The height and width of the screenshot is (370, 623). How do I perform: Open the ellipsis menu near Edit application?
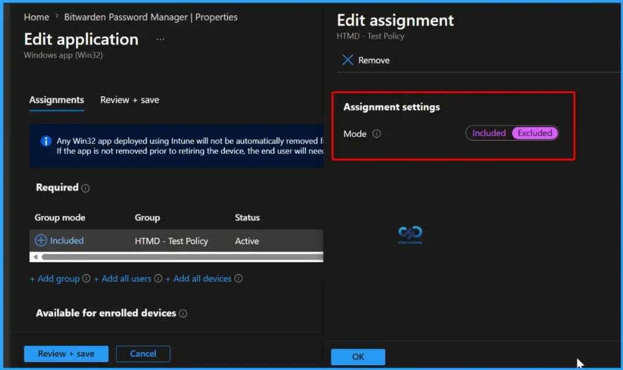pos(160,40)
